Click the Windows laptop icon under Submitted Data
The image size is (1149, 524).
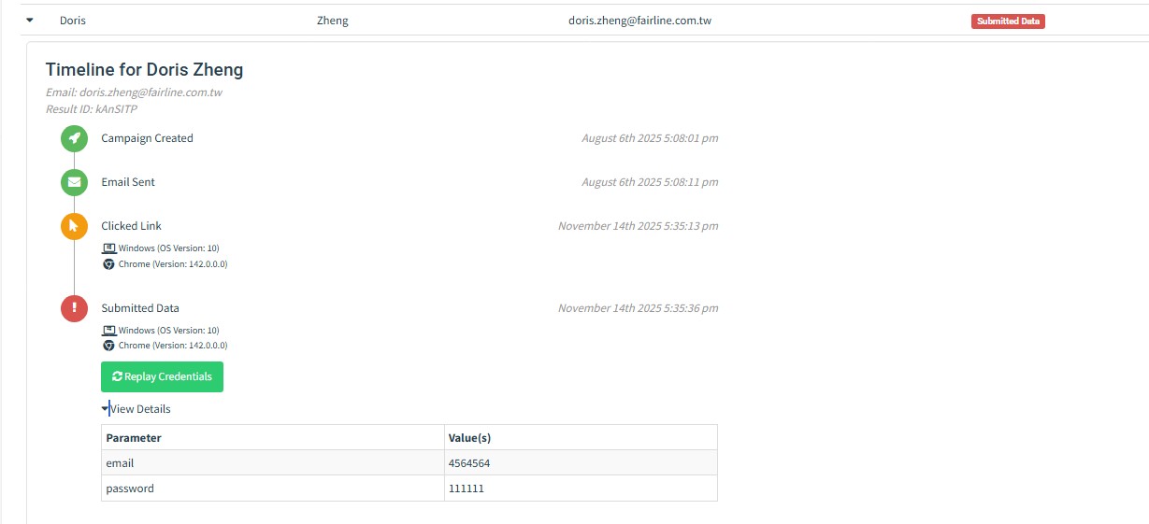click(108, 331)
